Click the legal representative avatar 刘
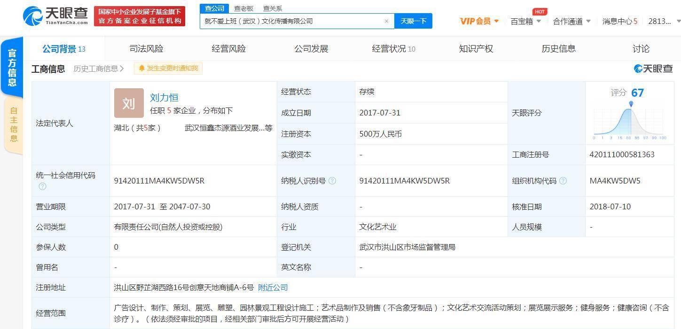Image resolution: width=681 pixels, height=329 pixels. (129, 103)
